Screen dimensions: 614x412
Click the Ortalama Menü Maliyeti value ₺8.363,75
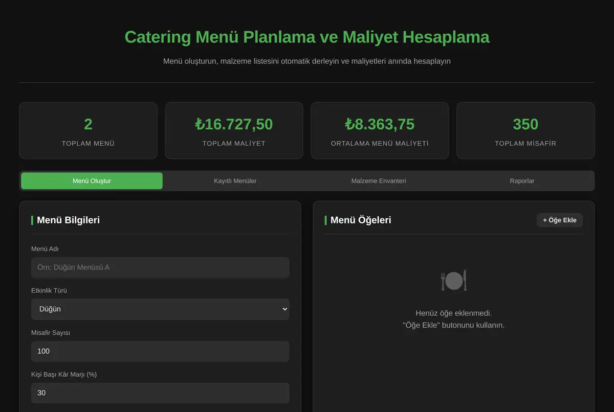tap(380, 124)
